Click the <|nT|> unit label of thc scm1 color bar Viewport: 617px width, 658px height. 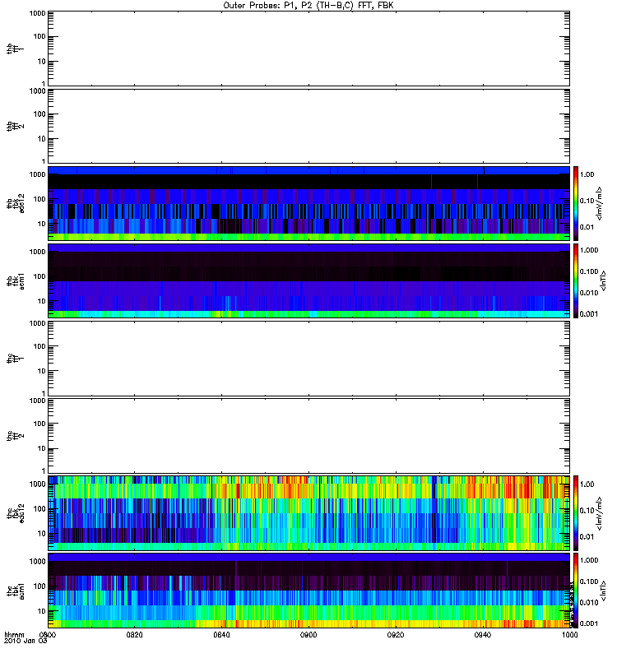pyautogui.click(x=604, y=591)
